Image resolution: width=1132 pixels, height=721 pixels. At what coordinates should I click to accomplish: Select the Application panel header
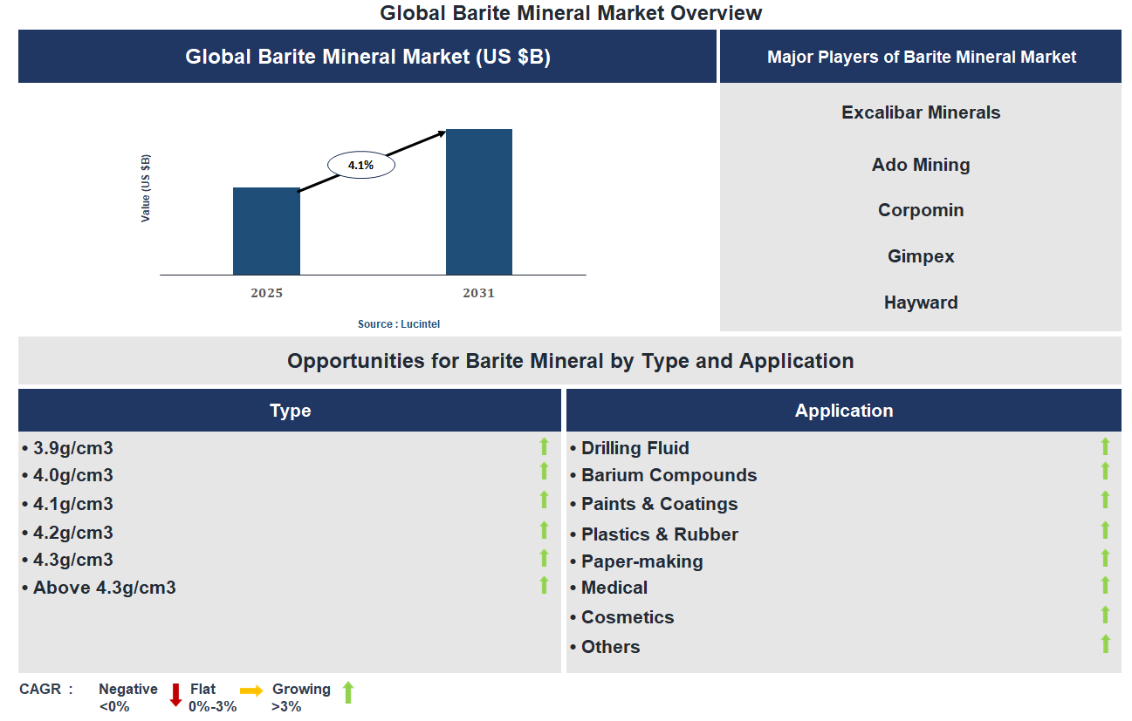click(x=843, y=410)
